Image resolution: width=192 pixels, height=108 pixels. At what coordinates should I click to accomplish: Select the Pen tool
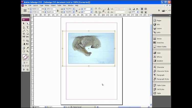tap(24, 27)
